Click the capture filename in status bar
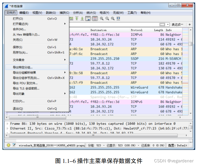 [52, 145]
